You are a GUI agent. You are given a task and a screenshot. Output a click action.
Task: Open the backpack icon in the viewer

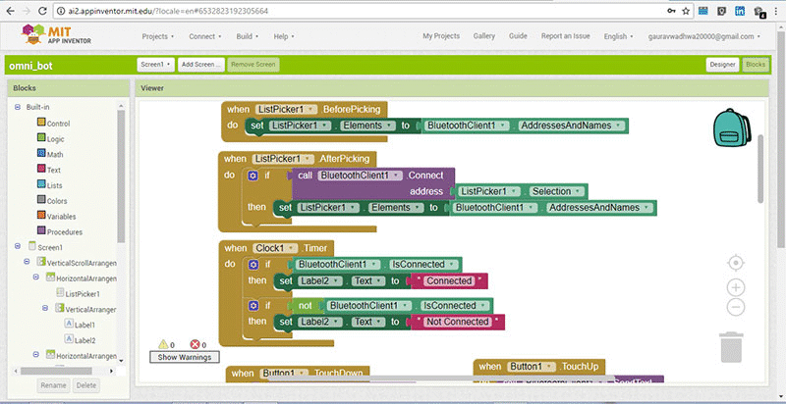click(732, 128)
